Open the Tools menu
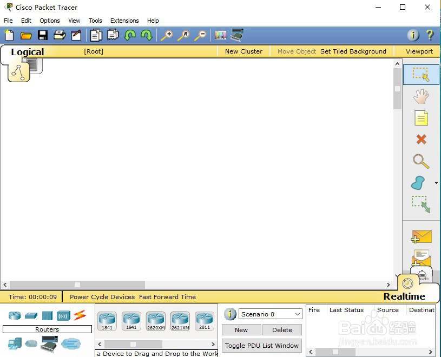The image size is (441, 357). pyautogui.click(x=95, y=21)
